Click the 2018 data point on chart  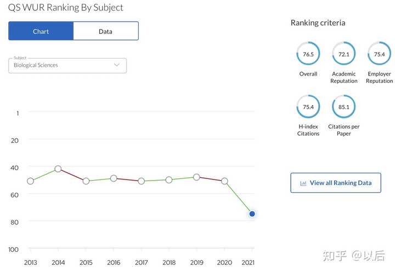click(169, 180)
